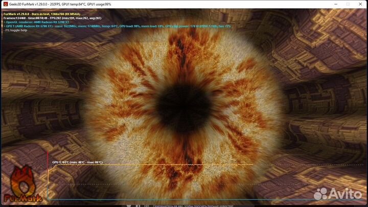Image resolution: width=368 pixels, height=207 pixels.
Task: Click the FurMark flame logo in the corner
Action: (20, 178)
